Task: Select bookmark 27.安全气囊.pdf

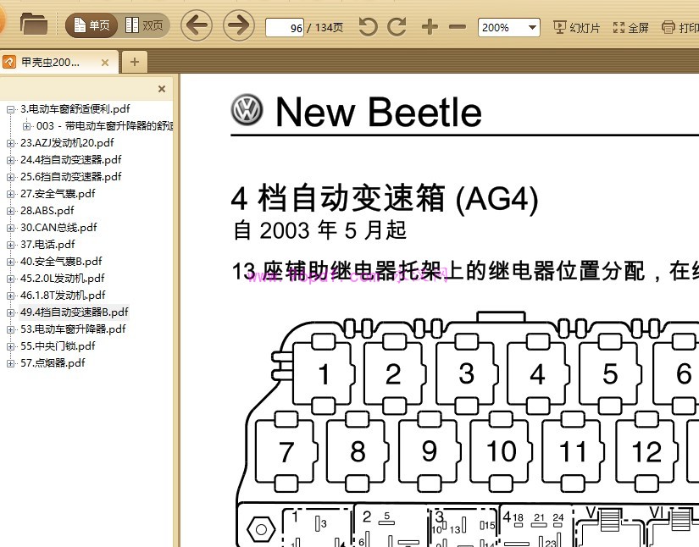Action: click(x=58, y=194)
